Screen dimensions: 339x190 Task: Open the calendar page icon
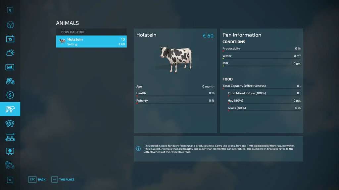point(10,39)
